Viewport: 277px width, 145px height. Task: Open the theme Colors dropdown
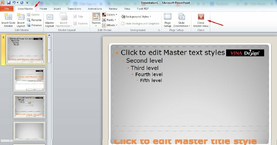pos(109,15)
